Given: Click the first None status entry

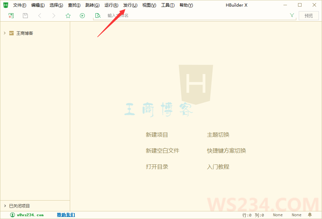Looking at the screenshot, I should [278, 215].
